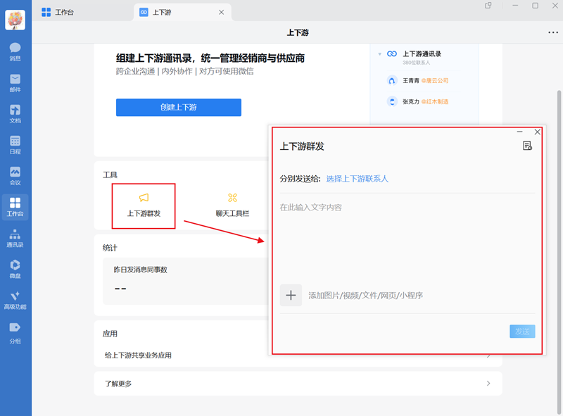Click the plus icon to add attachments
The width and height of the screenshot is (563, 416).
[291, 295]
